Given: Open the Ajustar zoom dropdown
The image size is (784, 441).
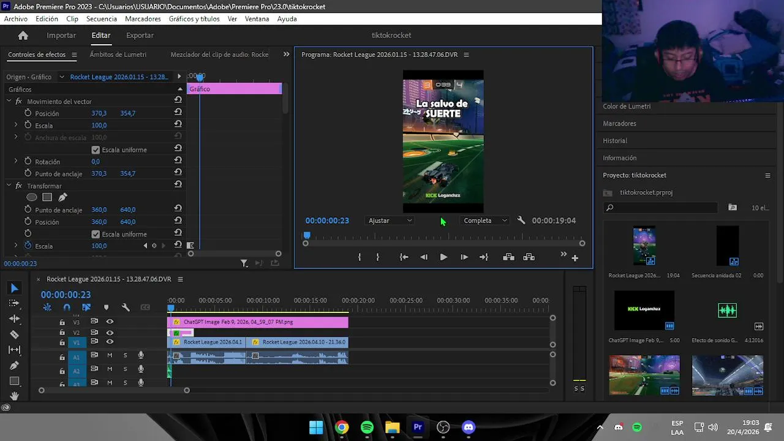Looking at the screenshot, I should (x=390, y=221).
